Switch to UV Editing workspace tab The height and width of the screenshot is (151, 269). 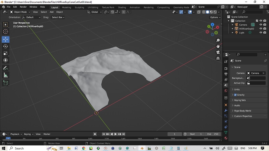coord(93,7)
